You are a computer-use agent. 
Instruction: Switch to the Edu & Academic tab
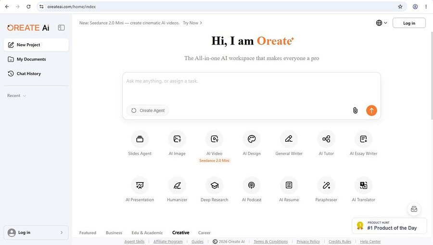point(147,233)
